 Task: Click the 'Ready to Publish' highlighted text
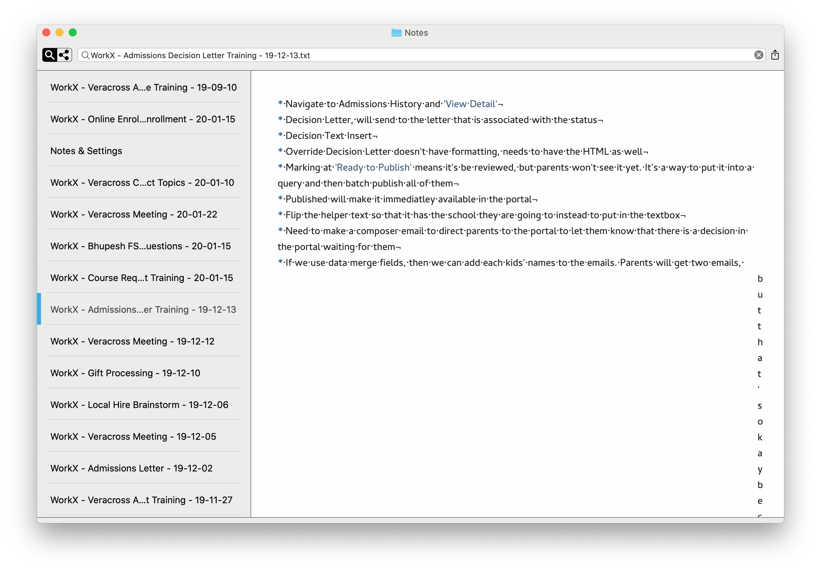tap(373, 168)
